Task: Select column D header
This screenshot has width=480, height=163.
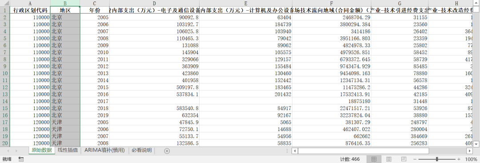Action: tap(154, 3)
